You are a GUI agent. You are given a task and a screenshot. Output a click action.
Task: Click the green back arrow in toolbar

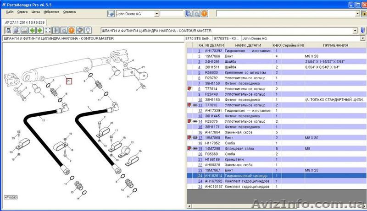[x=32, y=31]
